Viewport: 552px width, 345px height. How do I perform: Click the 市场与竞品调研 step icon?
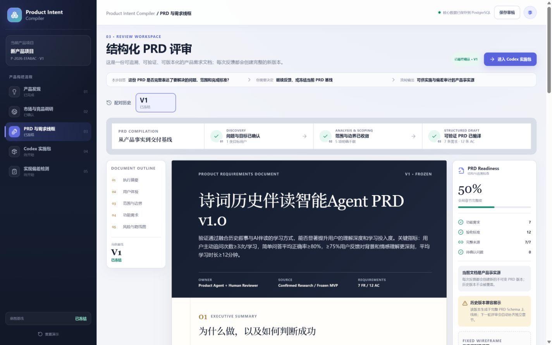coord(14,112)
